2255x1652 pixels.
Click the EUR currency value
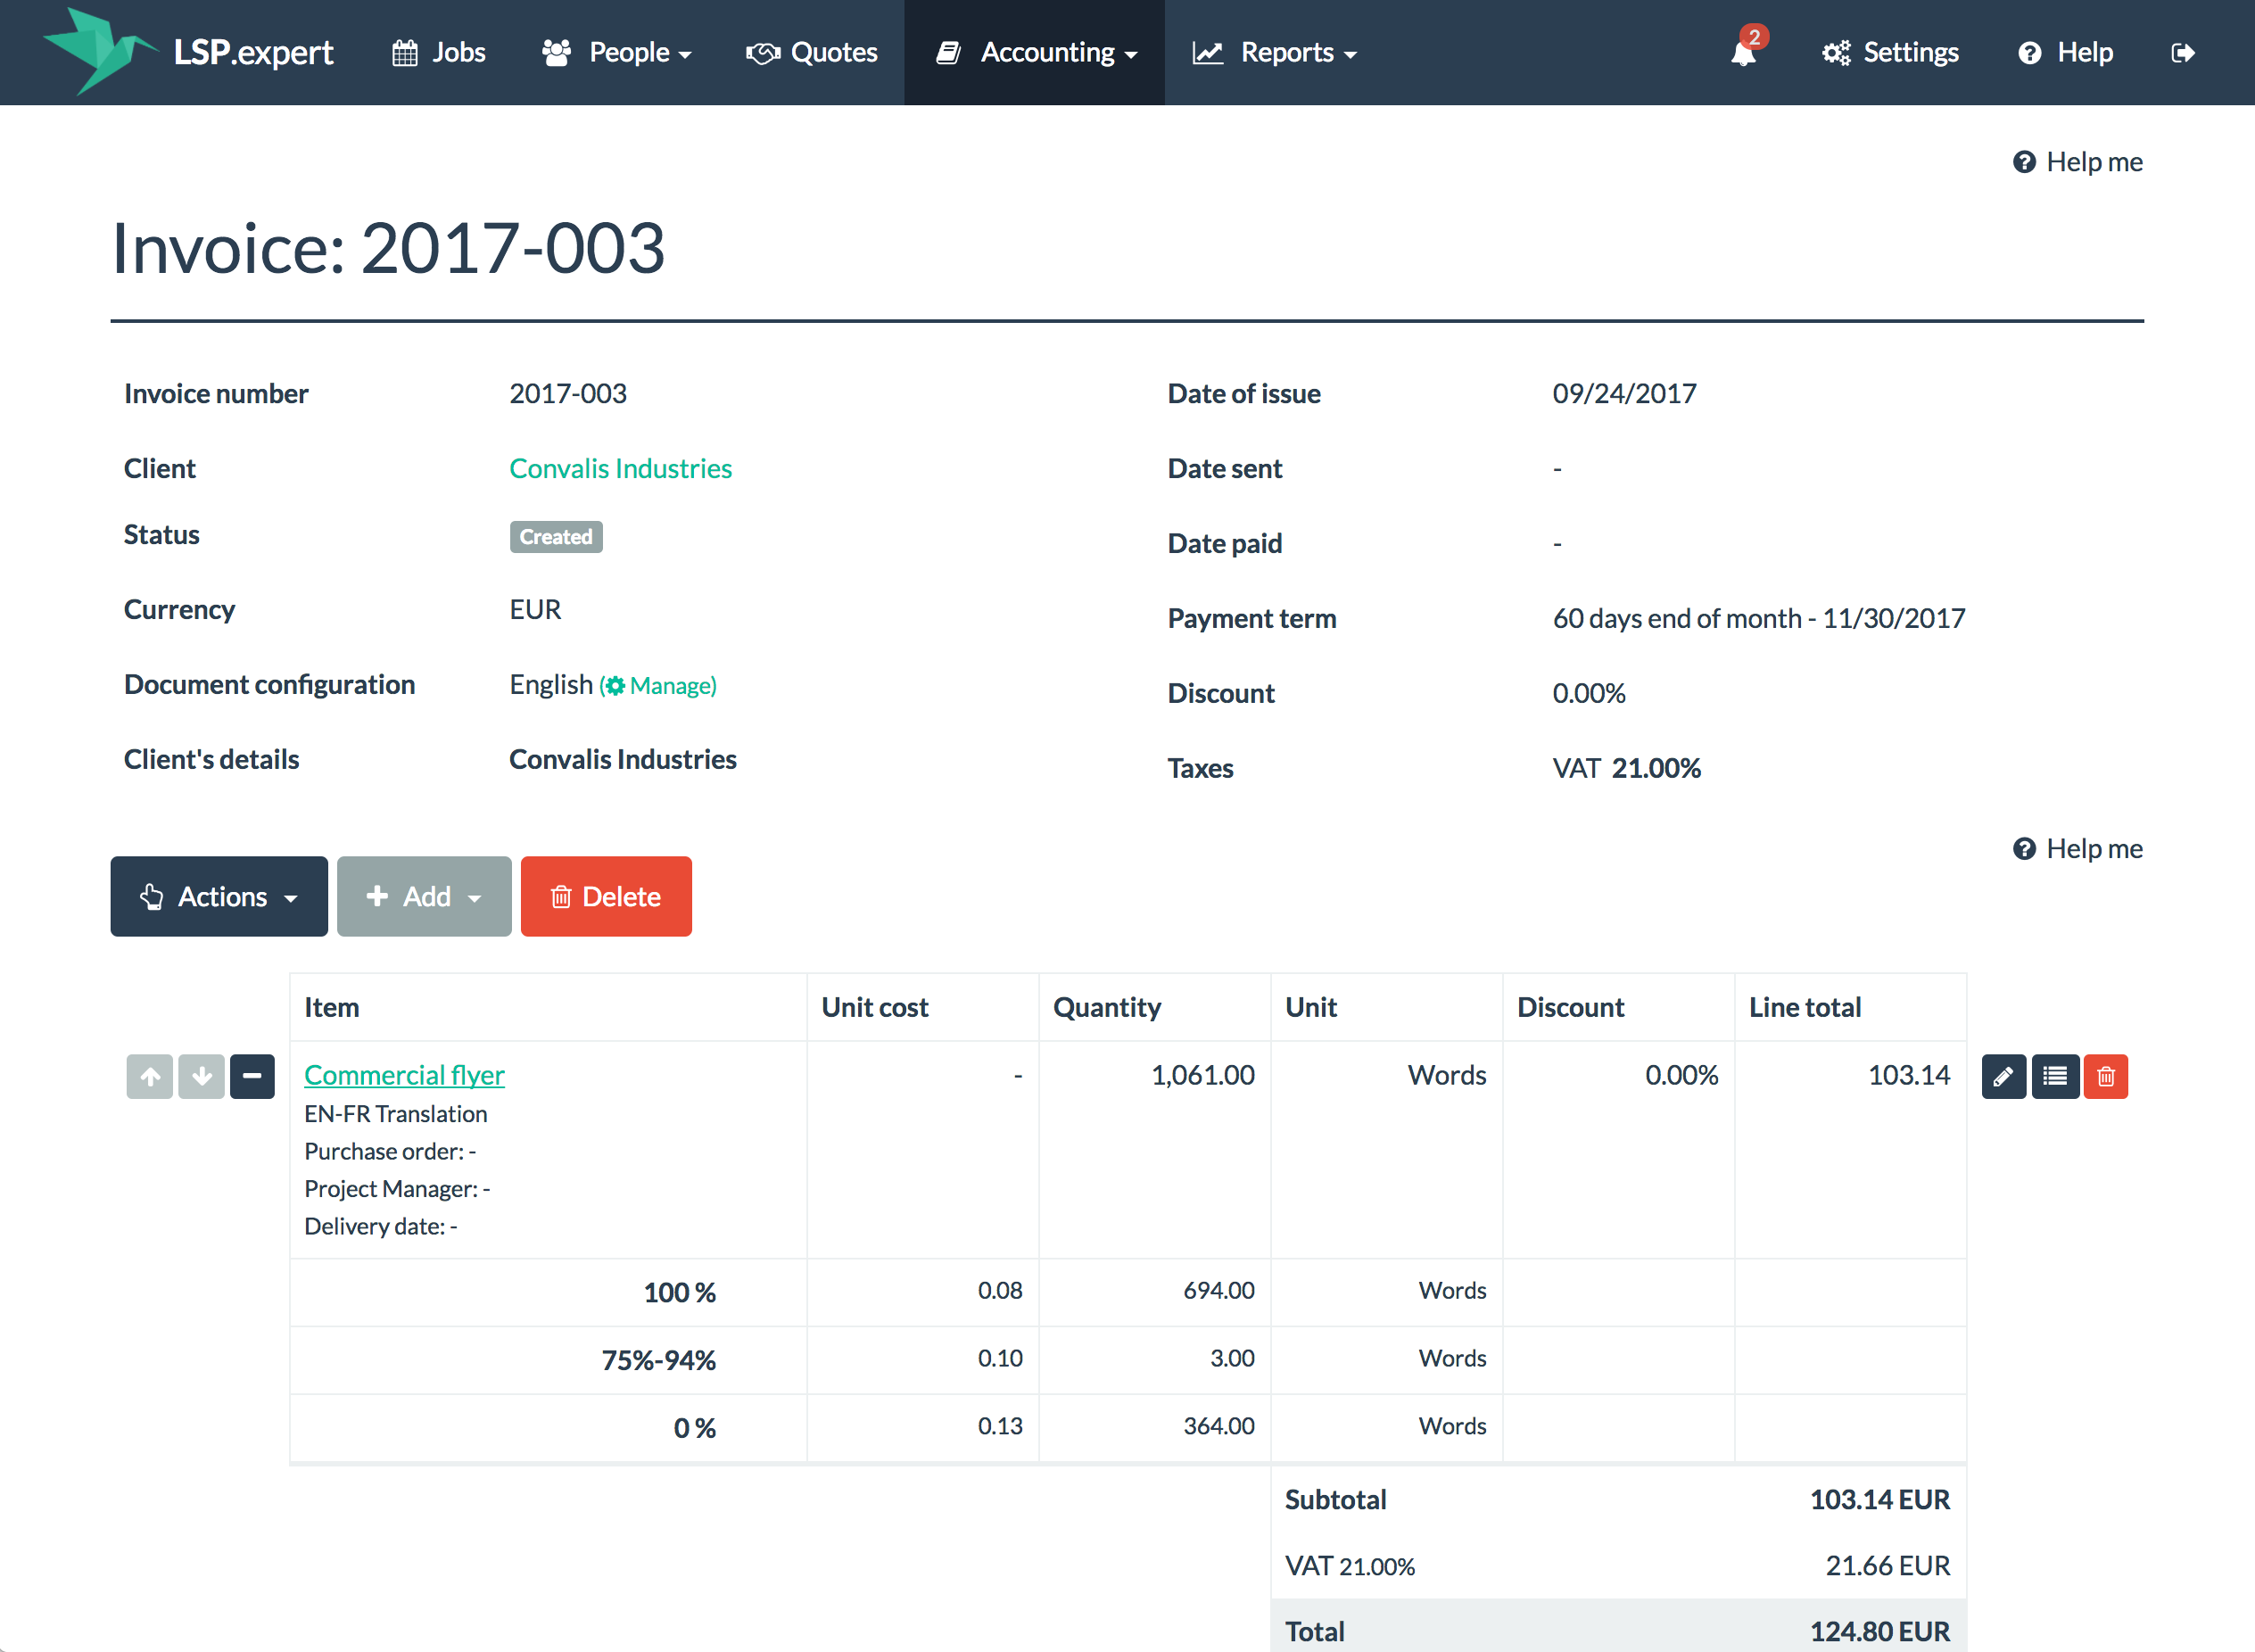[535, 610]
